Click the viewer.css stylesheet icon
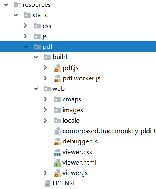The width and height of the screenshot is (156, 189). [x=57, y=153]
